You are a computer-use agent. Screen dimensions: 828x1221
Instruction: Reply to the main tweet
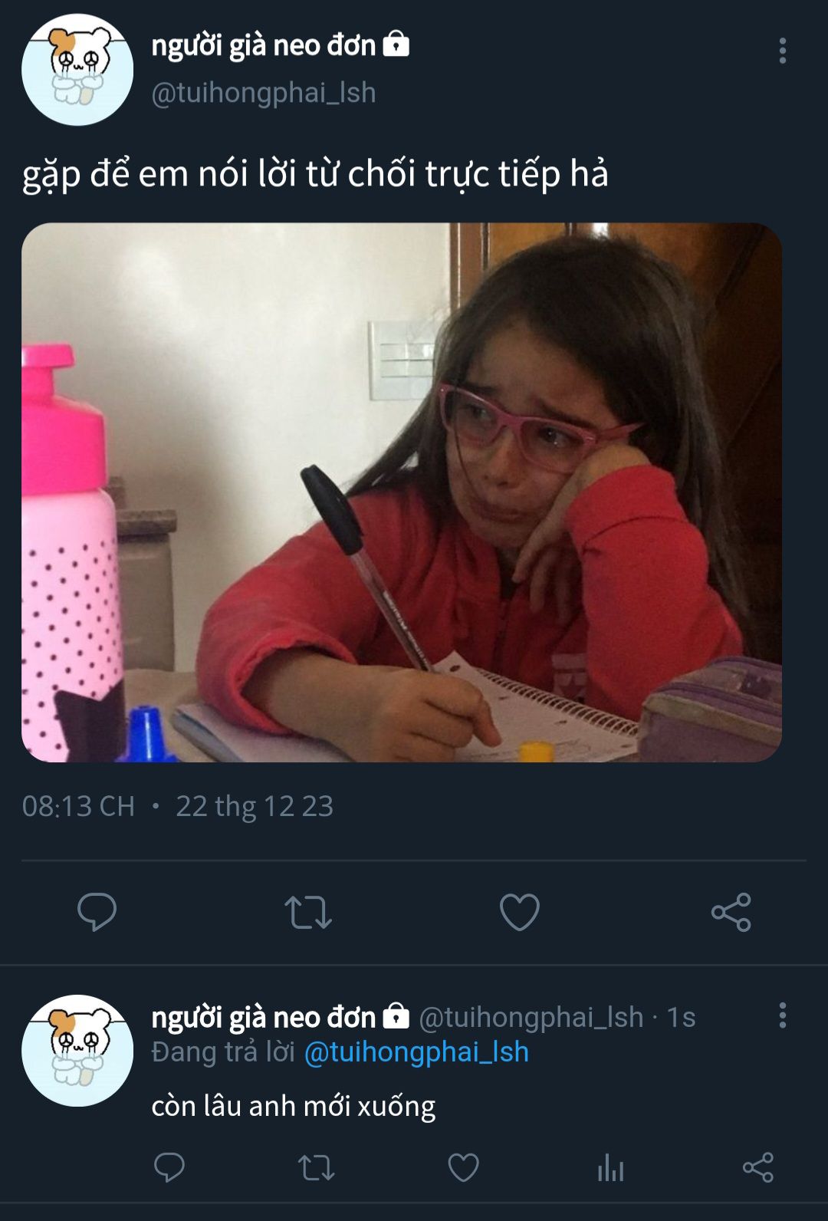97,912
